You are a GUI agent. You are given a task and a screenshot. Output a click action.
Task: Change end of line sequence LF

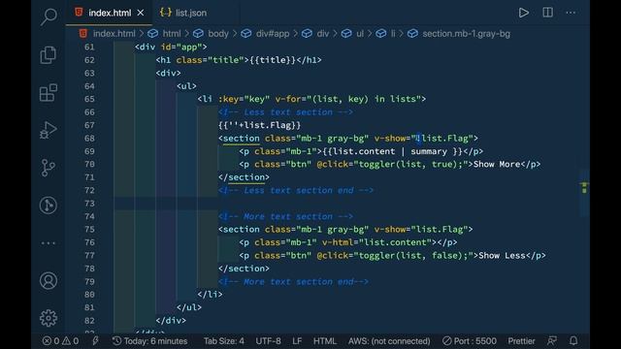(297, 340)
